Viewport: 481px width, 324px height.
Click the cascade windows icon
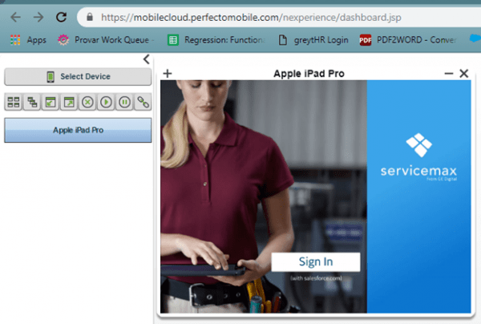[x=32, y=102]
